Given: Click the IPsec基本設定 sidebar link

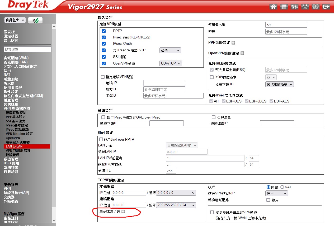Looking at the screenshot, I should pos(17,125).
